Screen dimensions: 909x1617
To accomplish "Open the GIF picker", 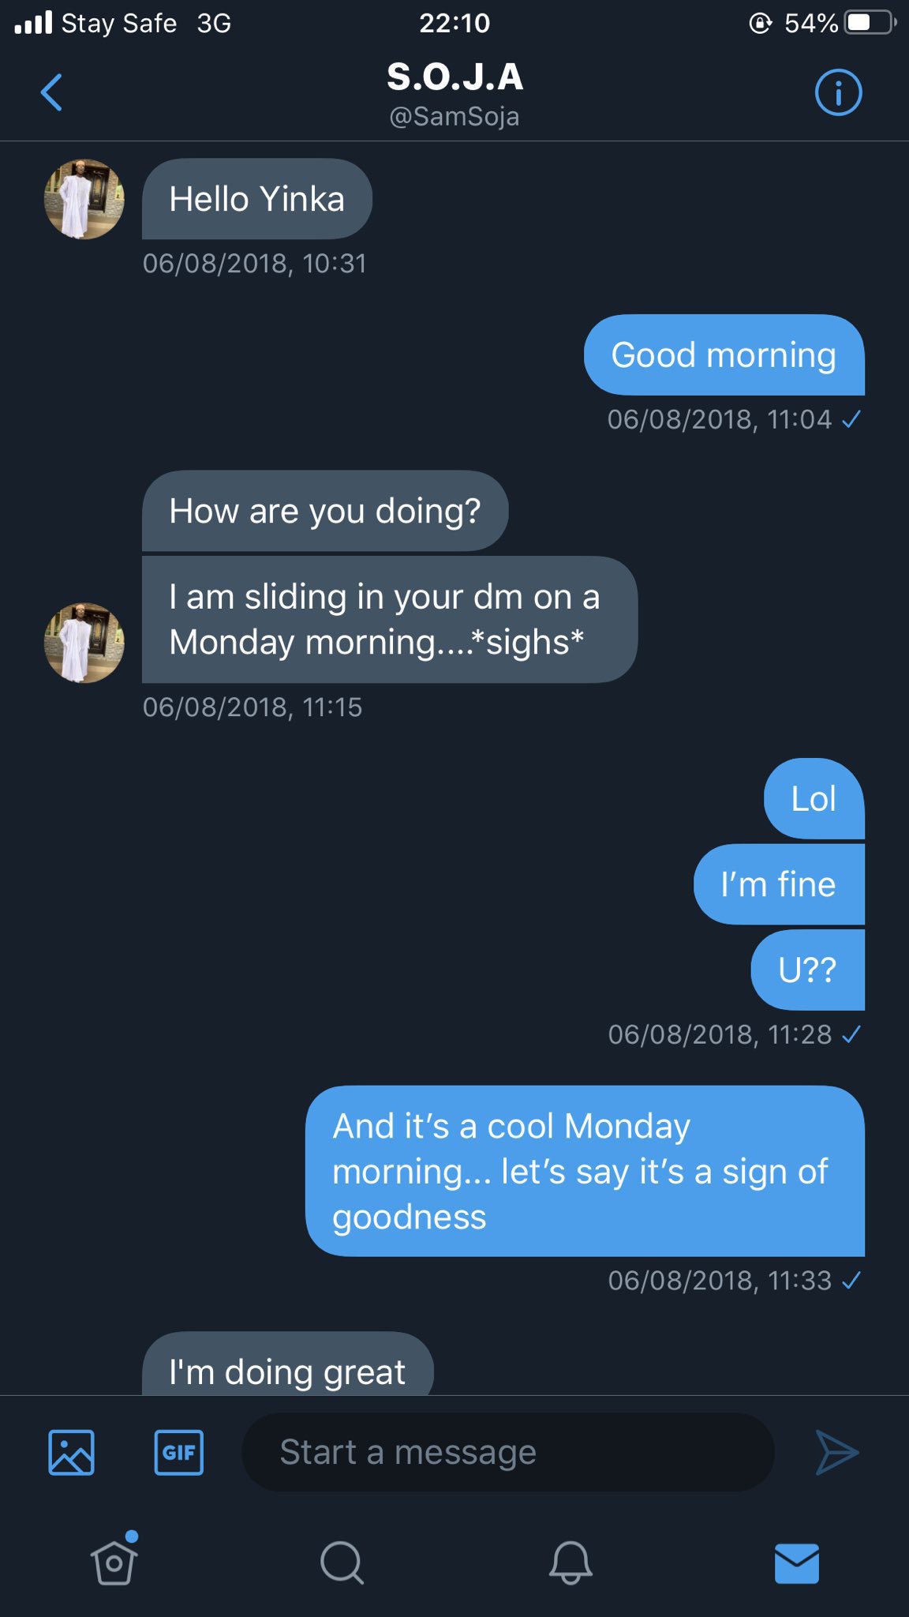I will point(178,1452).
